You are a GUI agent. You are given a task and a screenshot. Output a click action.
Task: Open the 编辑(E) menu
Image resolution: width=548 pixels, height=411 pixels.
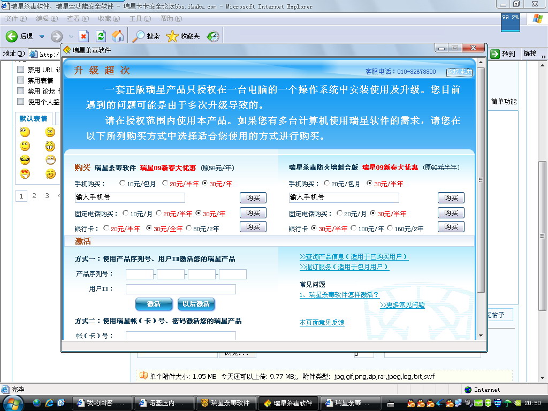tap(47, 19)
